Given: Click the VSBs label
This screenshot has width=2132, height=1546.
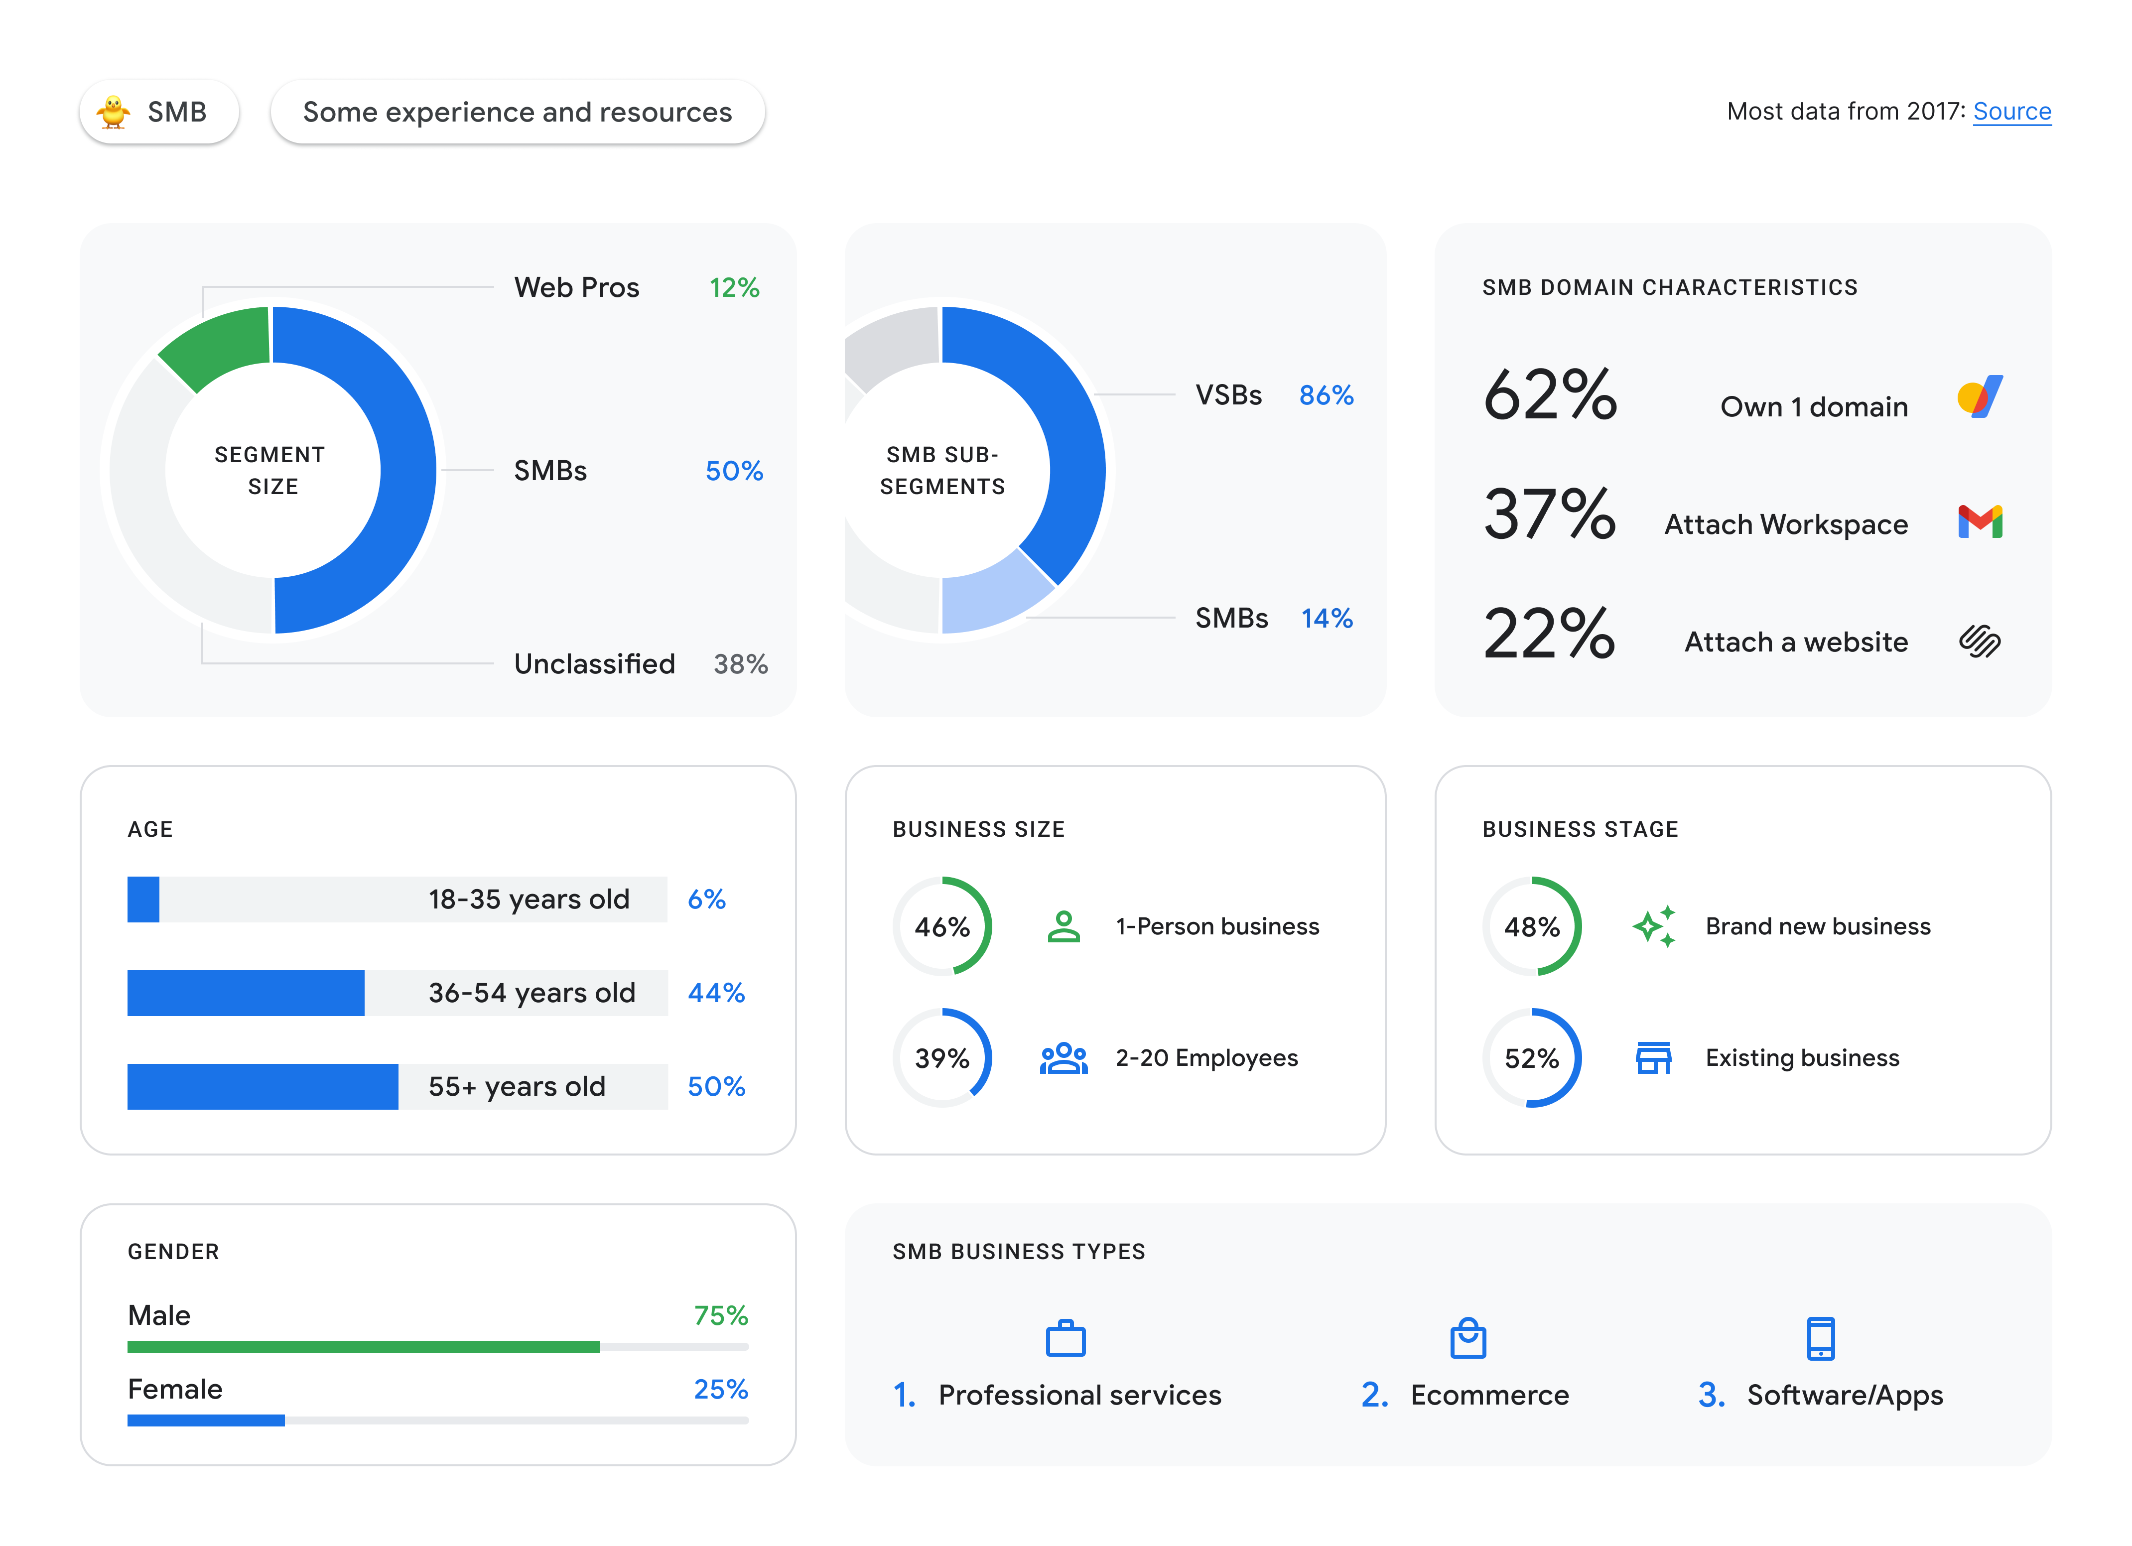Looking at the screenshot, I should coord(1228,395).
